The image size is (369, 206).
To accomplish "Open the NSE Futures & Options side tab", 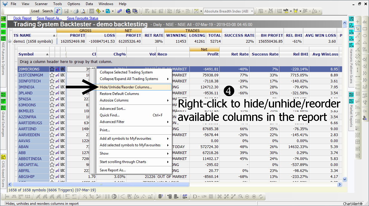I will (3, 59).
